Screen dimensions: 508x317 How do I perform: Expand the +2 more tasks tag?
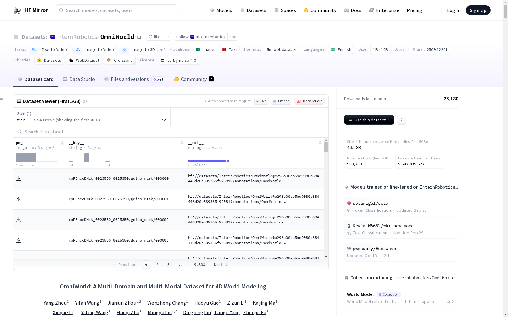[163, 49]
